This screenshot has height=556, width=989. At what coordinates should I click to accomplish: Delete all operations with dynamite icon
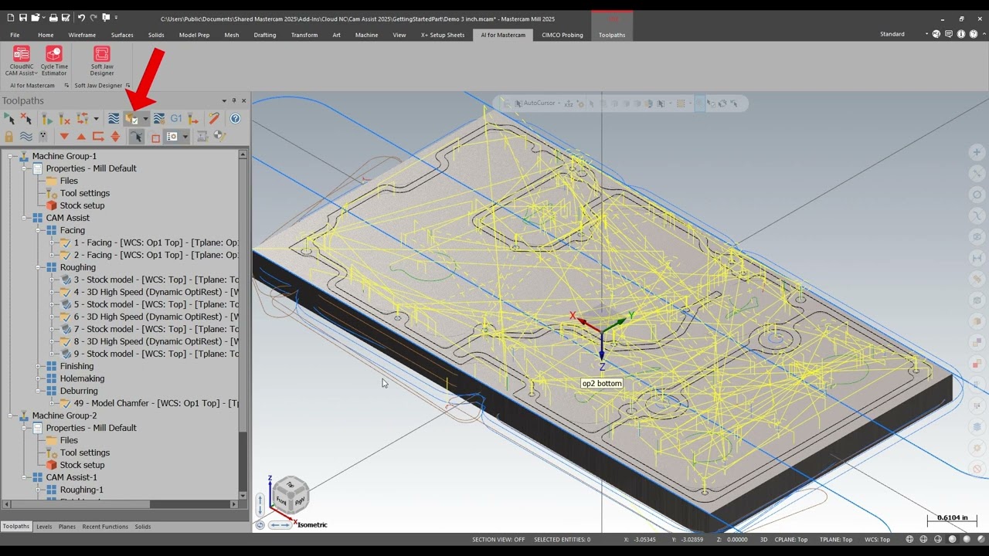pos(214,118)
